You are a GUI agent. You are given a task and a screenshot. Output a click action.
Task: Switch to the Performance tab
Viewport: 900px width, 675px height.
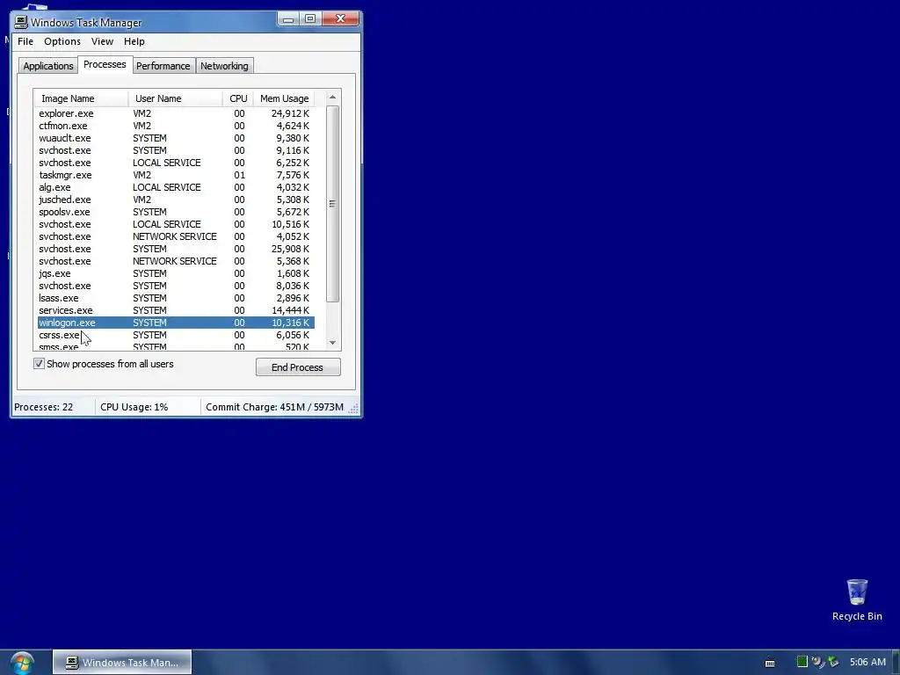tap(163, 66)
